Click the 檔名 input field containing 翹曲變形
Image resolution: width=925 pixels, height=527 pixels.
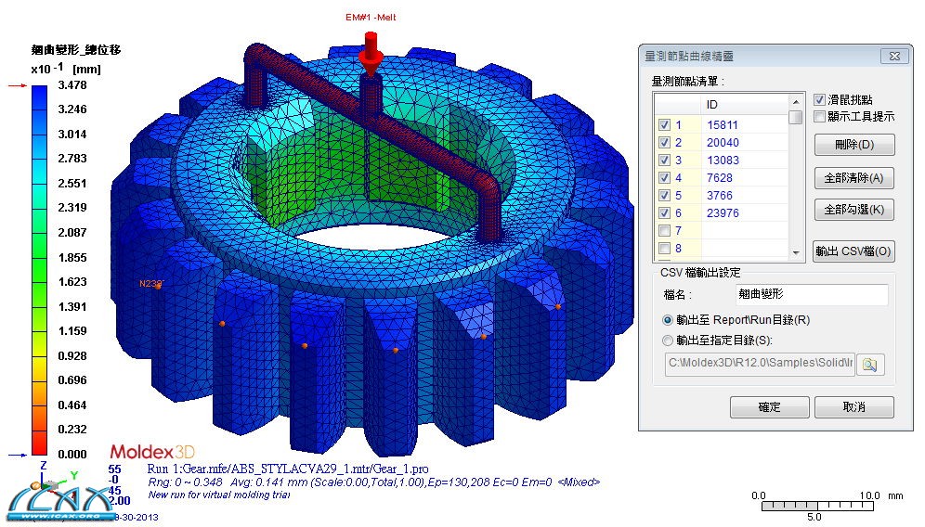click(x=811, y=294)
